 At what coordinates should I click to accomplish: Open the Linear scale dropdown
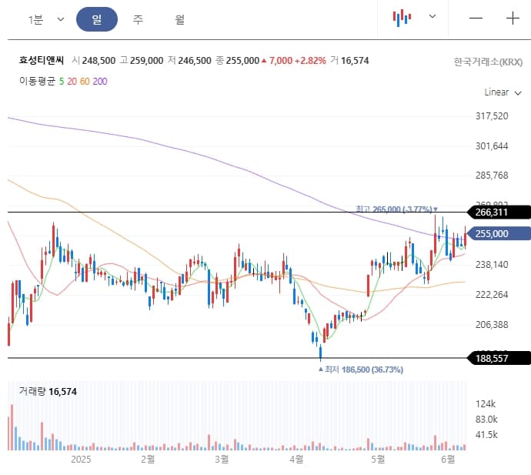[503, 92]
